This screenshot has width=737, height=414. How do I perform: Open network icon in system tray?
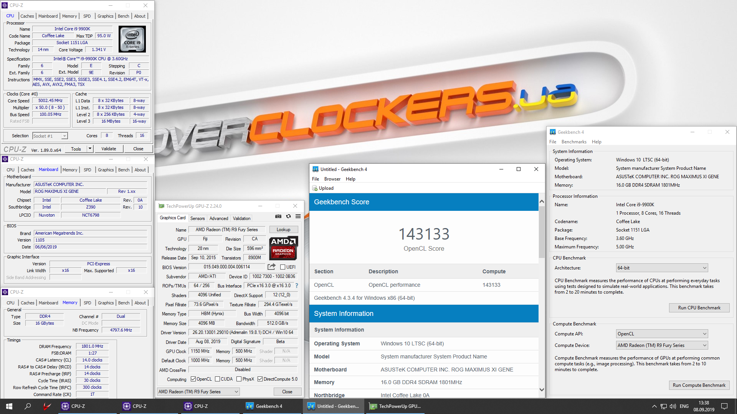(663, 406)
